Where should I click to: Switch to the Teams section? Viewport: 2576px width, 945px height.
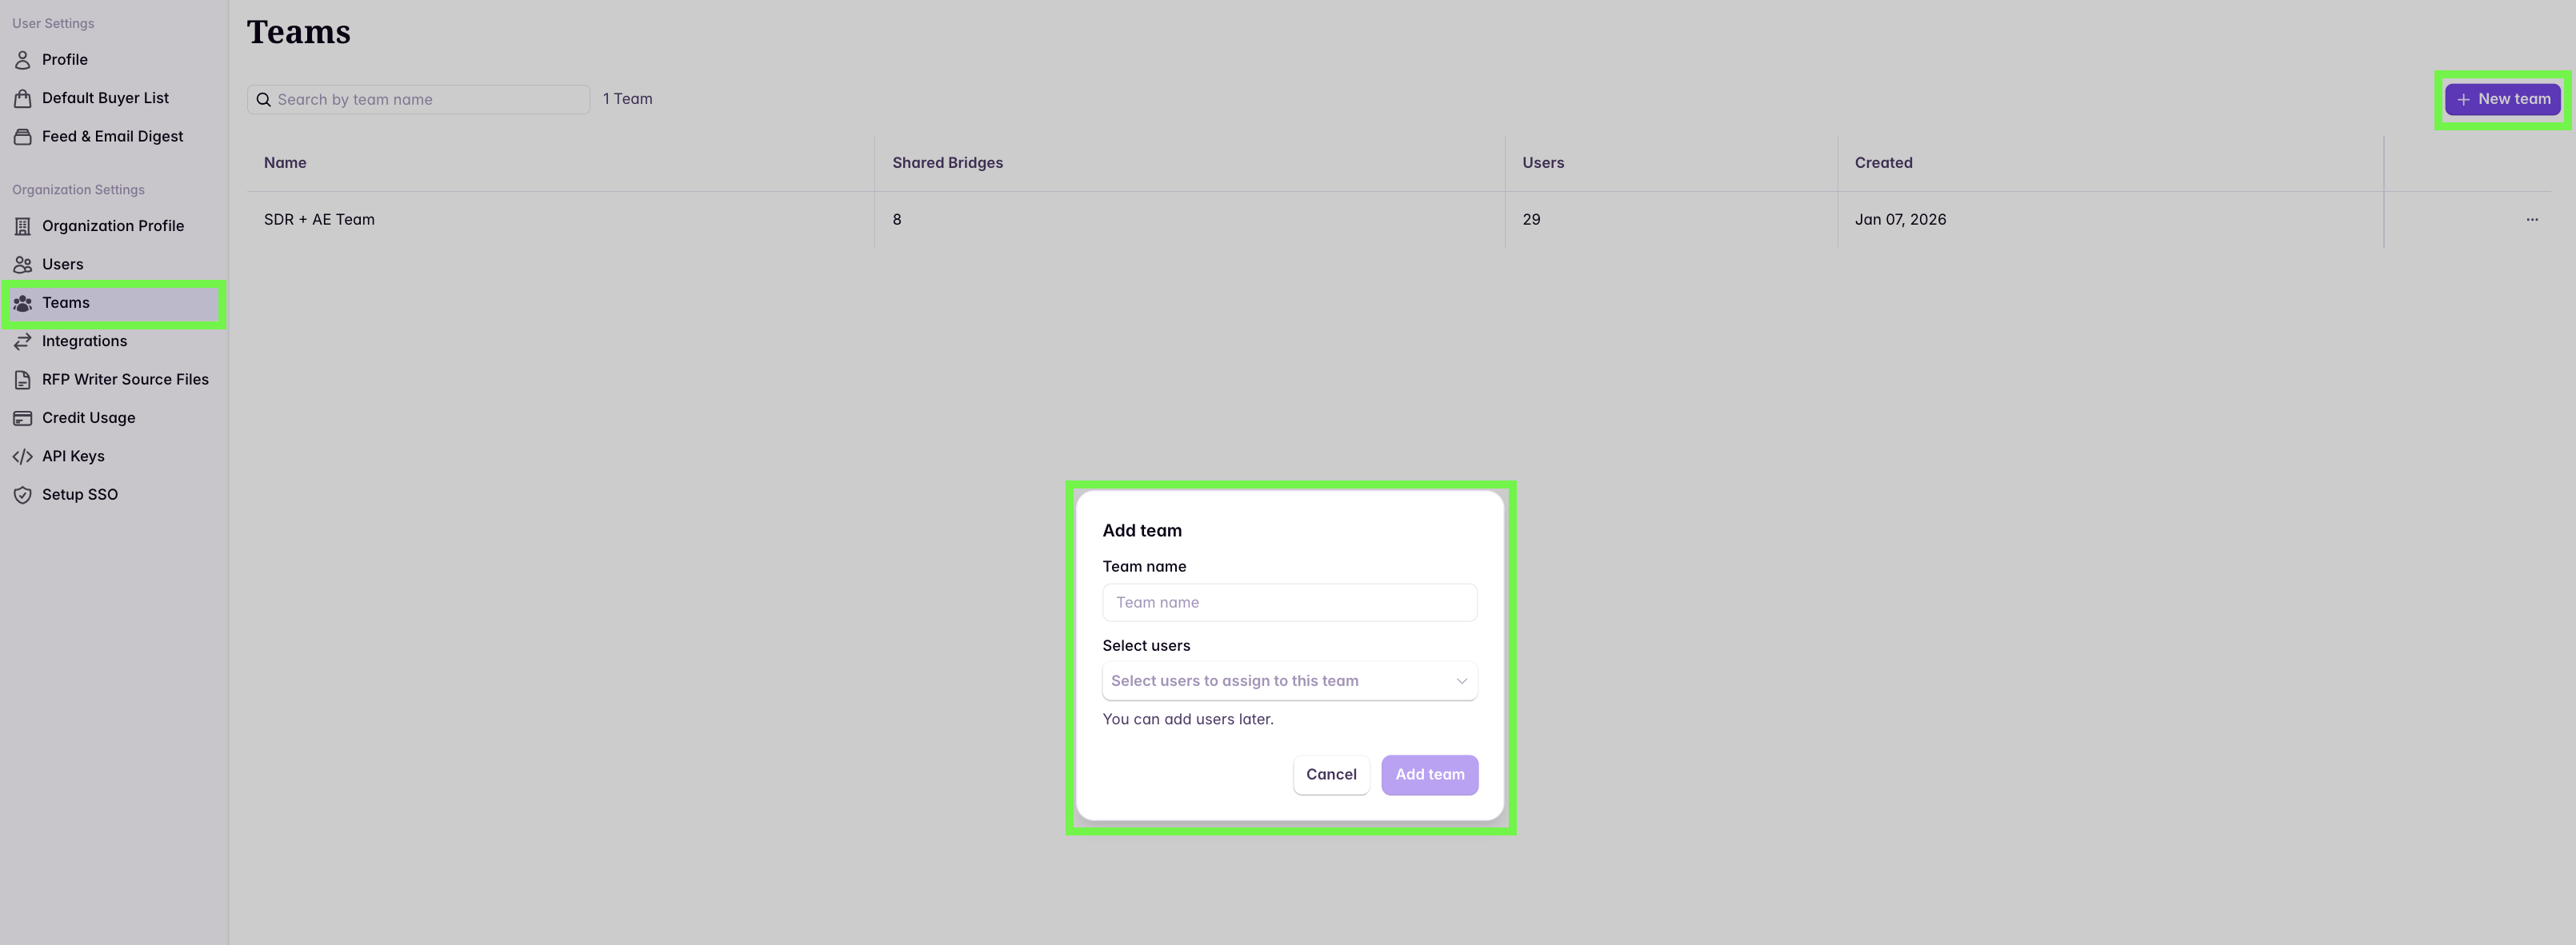pyautogui.click(x=65, y=301)
